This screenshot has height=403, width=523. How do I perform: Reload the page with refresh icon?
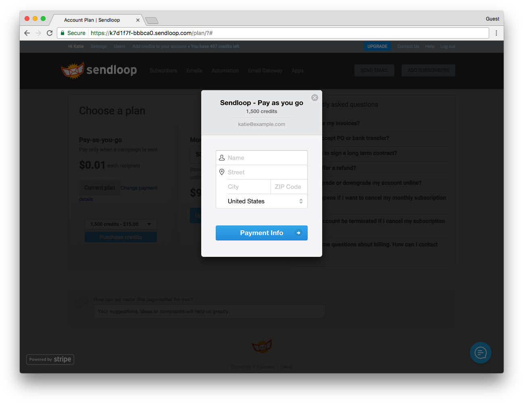pyautogui.click(x=50, y=33)
